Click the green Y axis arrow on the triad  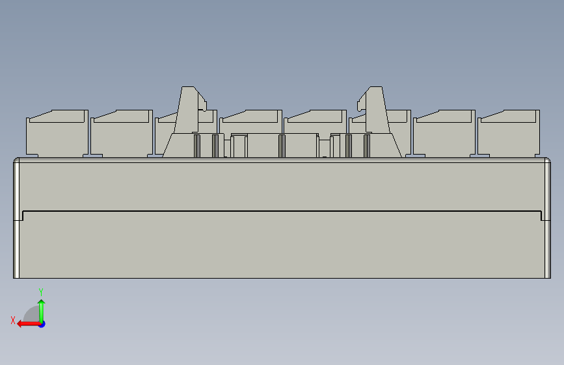coord(42,310)
